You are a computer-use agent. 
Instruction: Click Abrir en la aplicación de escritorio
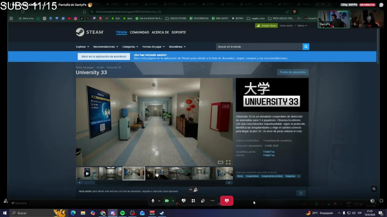[104, 56]
